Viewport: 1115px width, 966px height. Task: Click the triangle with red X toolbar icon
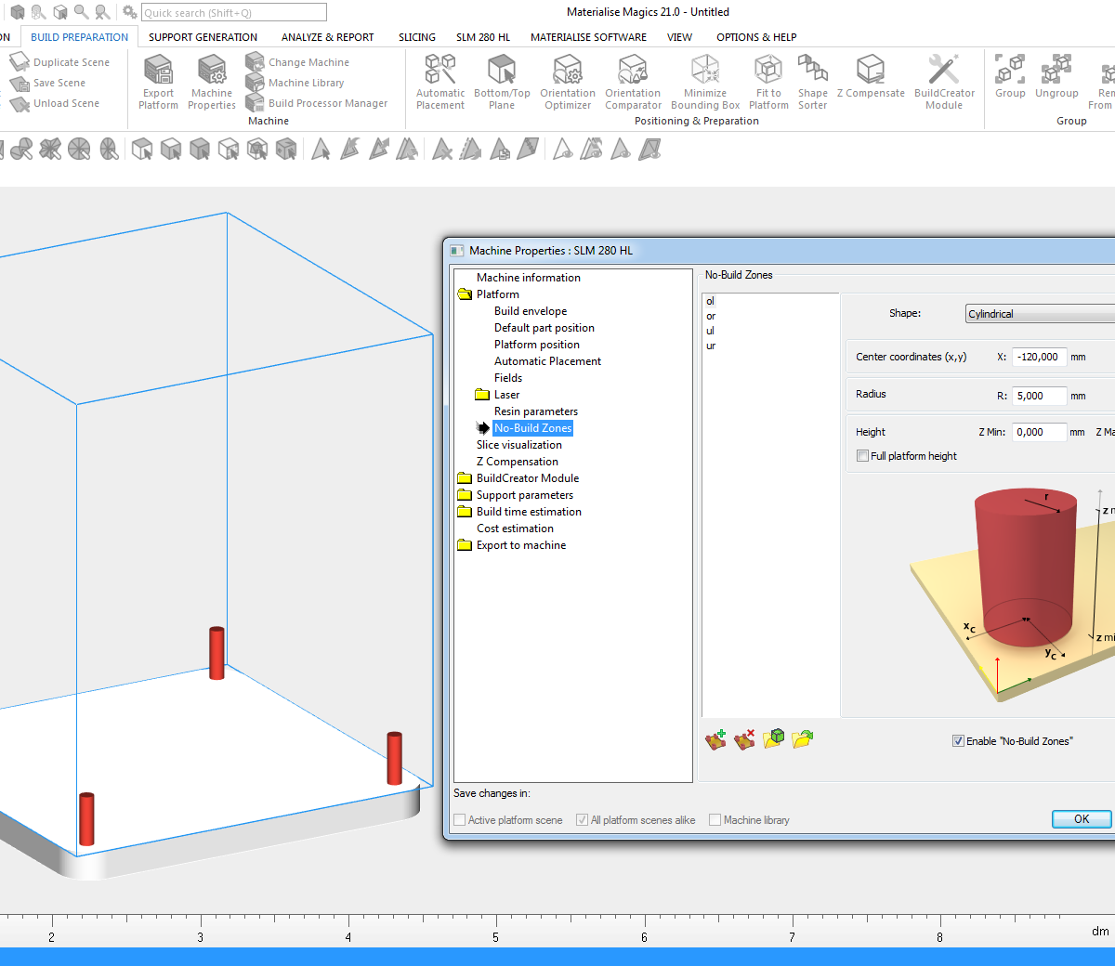(x=442, y=149)
